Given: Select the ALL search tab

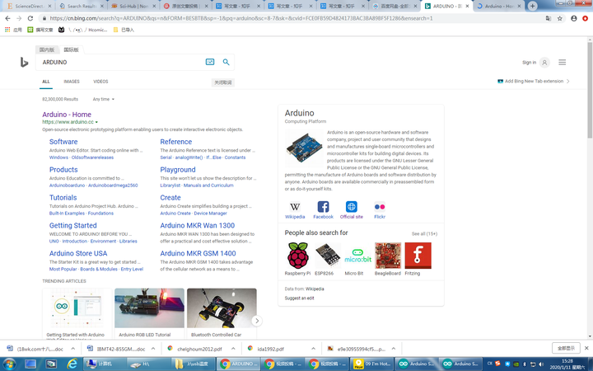Looking at the screenshot, I should [x=46, y=82].
